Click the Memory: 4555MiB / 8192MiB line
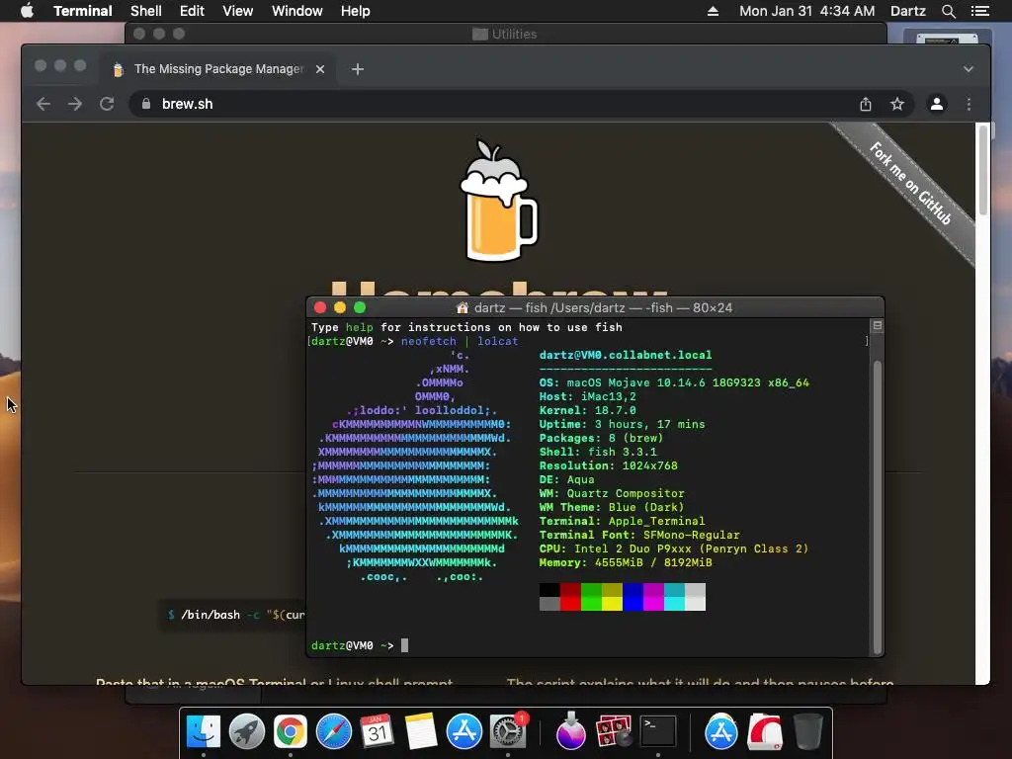 click(626, 562)
